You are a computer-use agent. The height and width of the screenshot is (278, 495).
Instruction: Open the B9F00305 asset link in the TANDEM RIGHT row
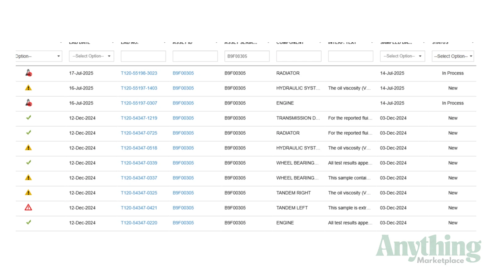[183, 193]
